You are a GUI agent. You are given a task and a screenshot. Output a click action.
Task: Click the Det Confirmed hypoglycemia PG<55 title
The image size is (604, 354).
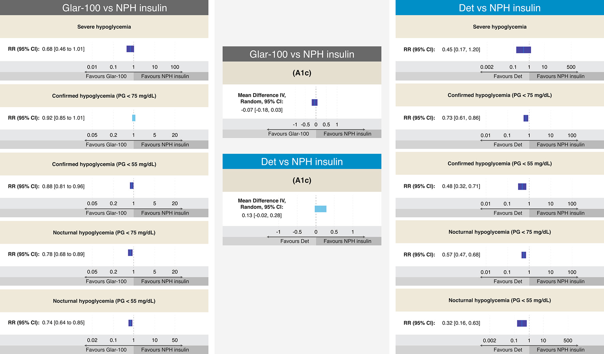click(x=500, y=164)
